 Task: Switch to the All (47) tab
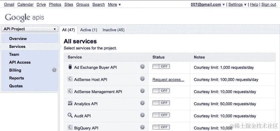pyautogui.click(x=68, y=30)
